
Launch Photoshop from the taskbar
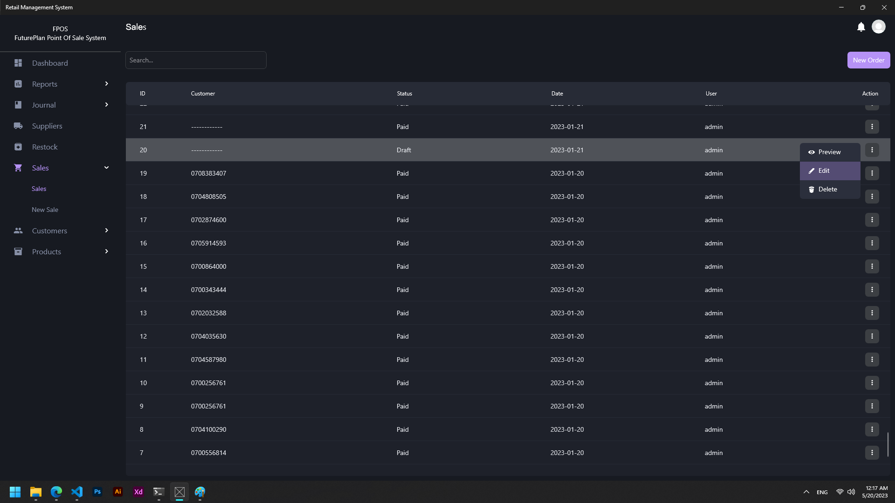[x=97, y=492]
